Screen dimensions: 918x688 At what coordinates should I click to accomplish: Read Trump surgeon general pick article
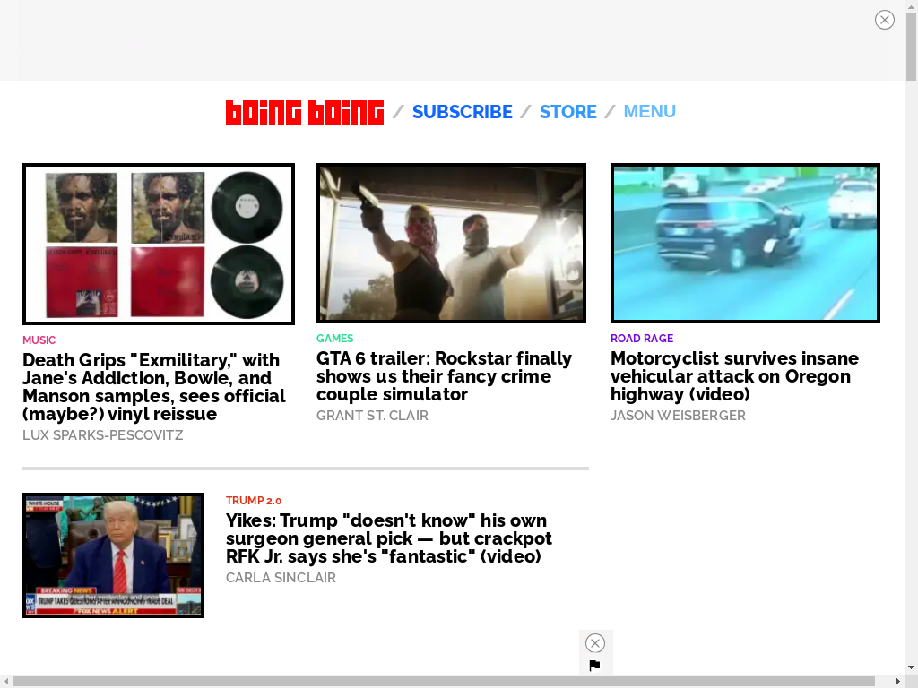389,538
